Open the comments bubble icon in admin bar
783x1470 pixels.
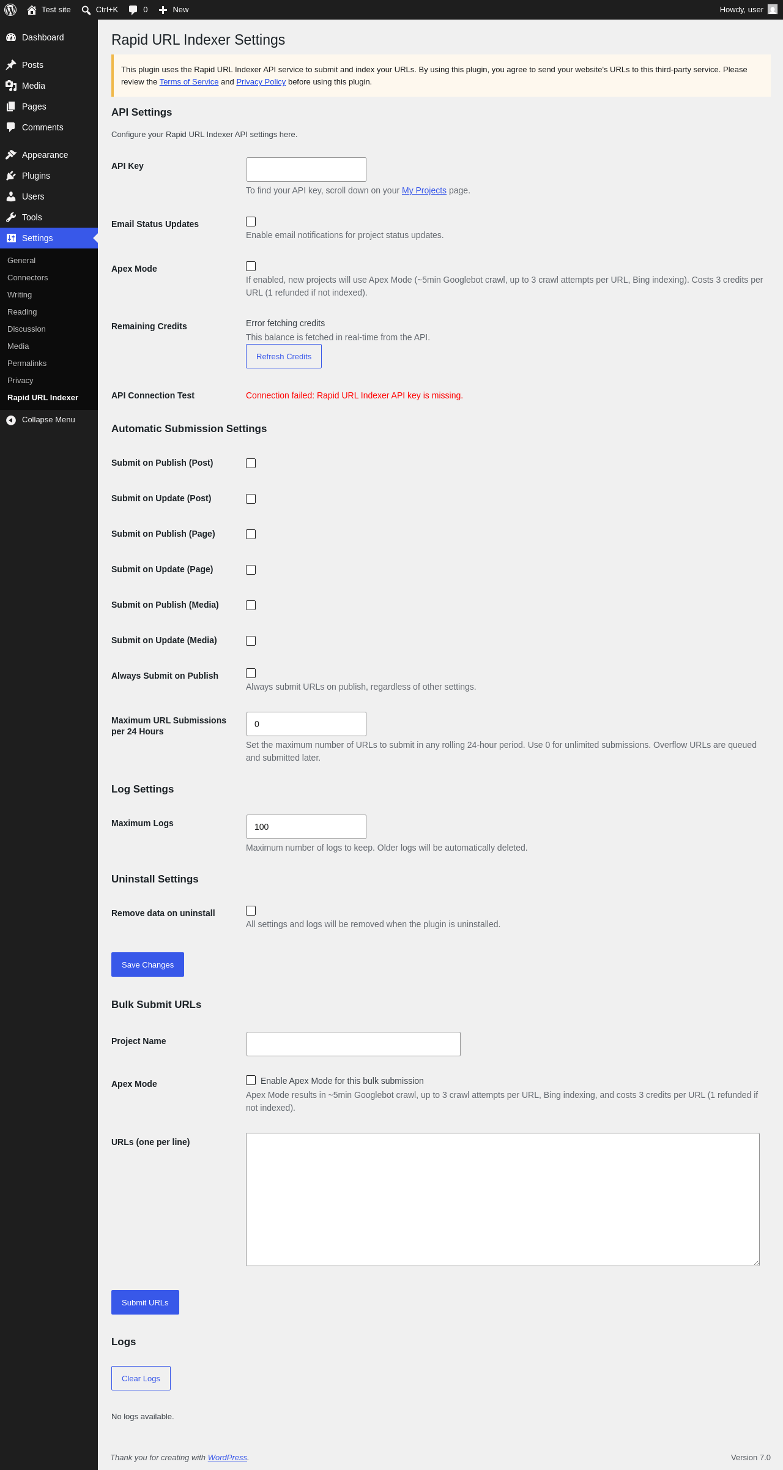point(133,10)
